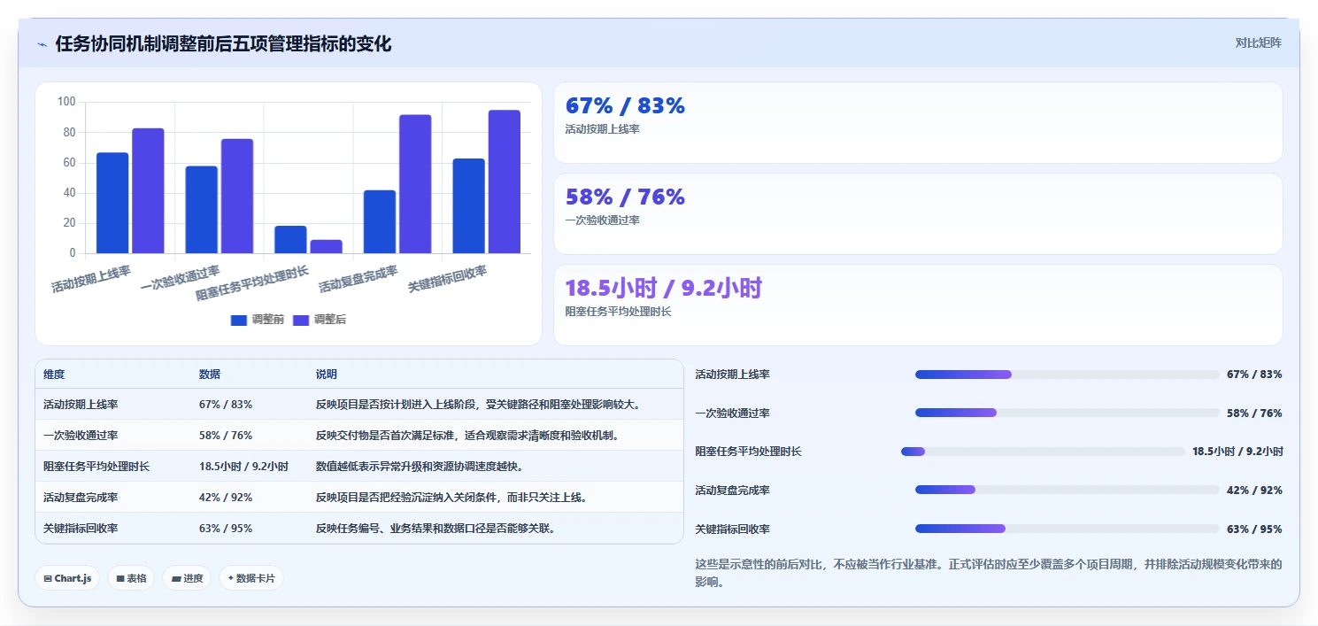Select the 67% / 83% data card value
Screen dimensions: 1318x626
[x=625, y=105]
